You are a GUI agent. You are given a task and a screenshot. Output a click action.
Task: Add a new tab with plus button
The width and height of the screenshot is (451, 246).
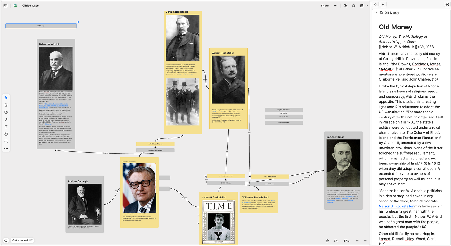(383, 4)
